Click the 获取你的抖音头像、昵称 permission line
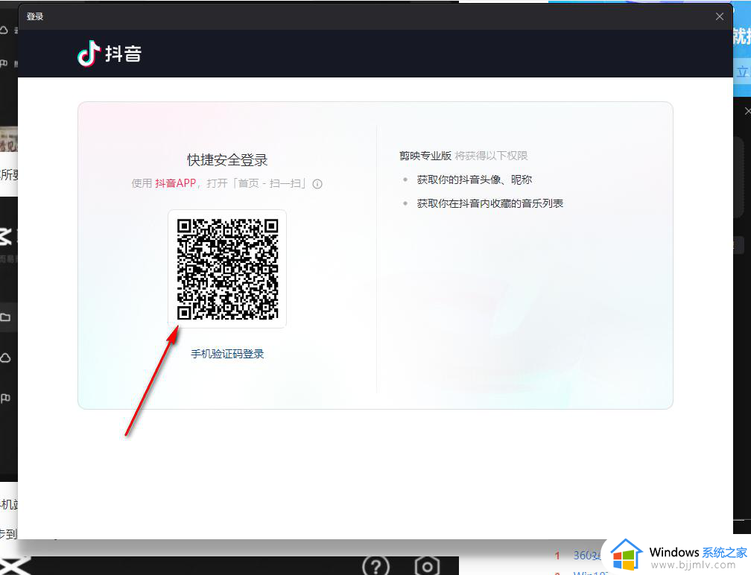Viewport: 751px width, 575px height. (474, 180)
